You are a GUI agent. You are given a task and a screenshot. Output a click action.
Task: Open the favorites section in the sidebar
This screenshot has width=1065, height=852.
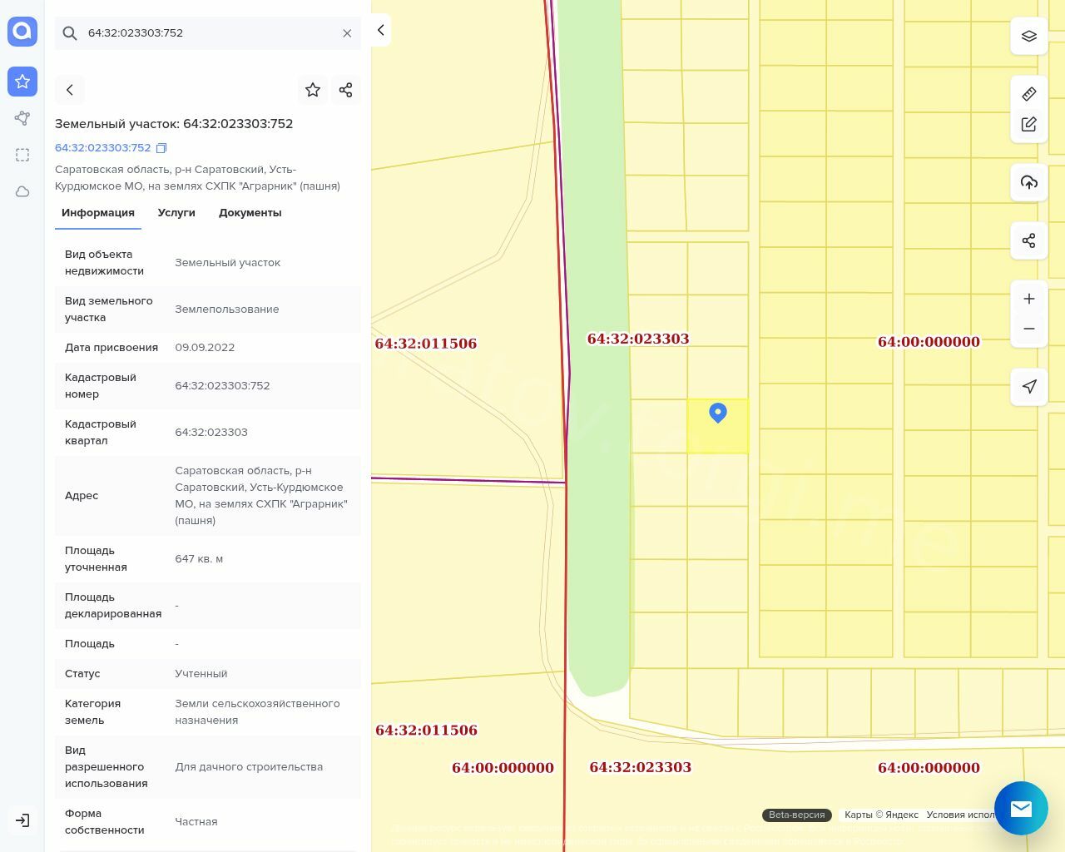click(22, 82)
